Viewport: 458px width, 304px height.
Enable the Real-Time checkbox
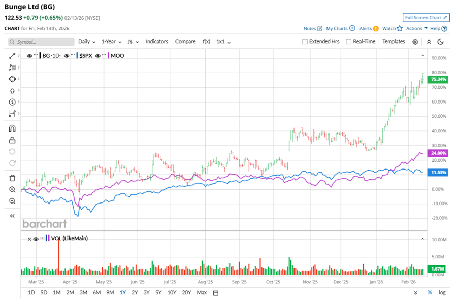348,42
